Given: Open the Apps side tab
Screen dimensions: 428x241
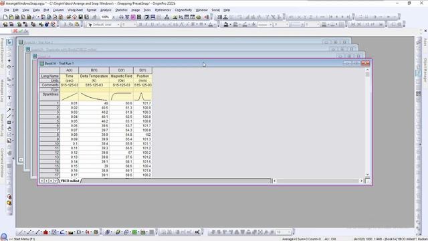Looking at the screenshot, I should pyautogui.click(x=425, y=42).
